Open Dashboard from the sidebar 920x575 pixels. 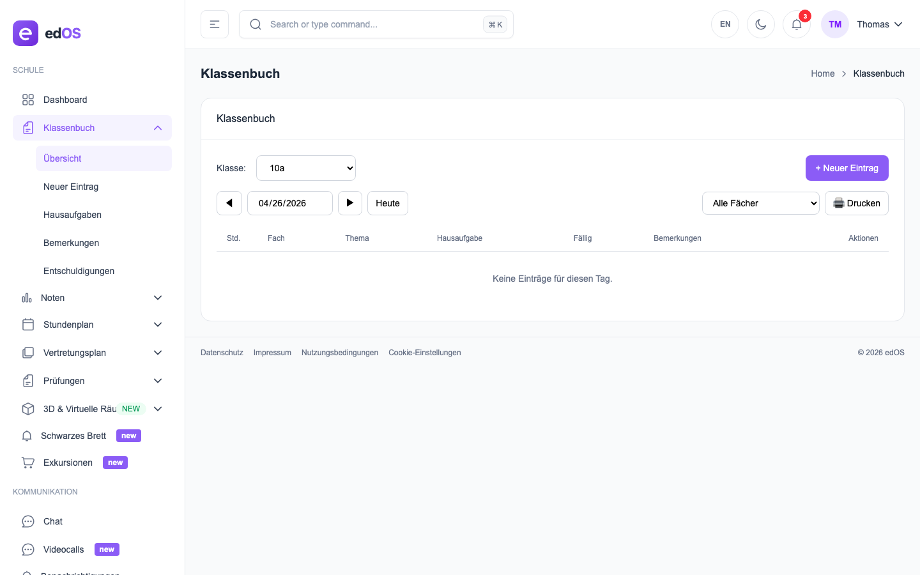pos(65,100)
